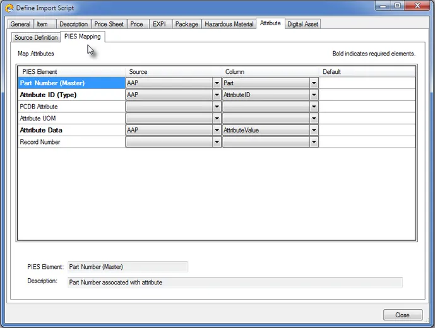Open Column dropdown for Attribute UOM row
The image size is (435, 328).
point(313,119)
